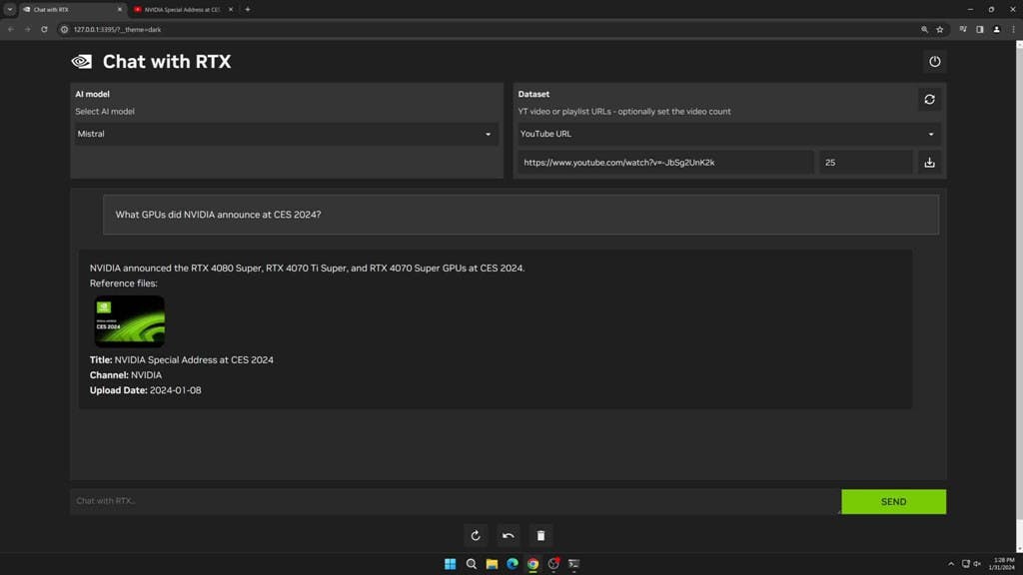1023x575 pixels.
Task: Open taskbar Search
Action: pos(472,564)
